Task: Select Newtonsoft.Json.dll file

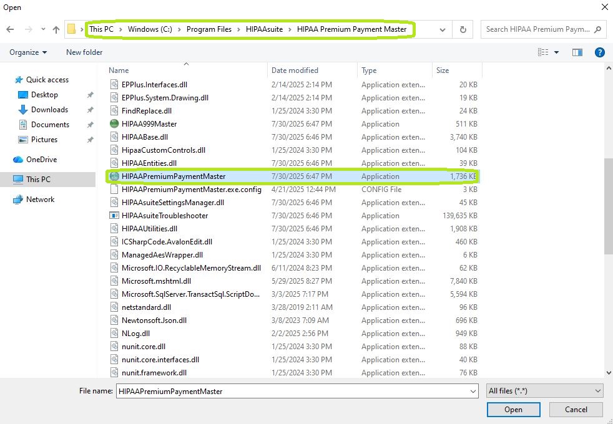Action: click(154, 320)
